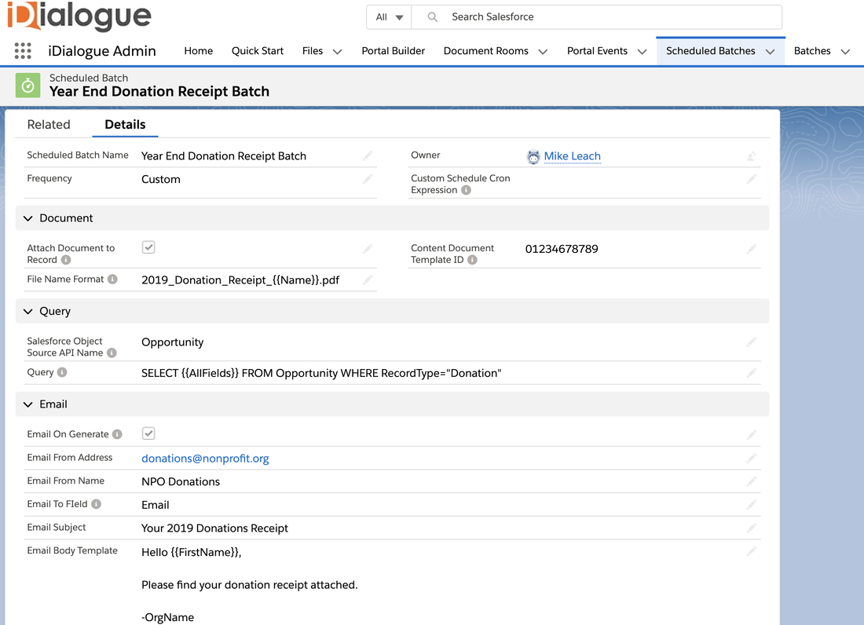The width and height of the screenshot is (864, 625).
Task: Edit Attach Document to Record pencil icon
Action: click(368, 249)
